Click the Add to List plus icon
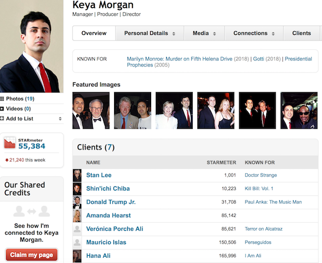 click(x=2, y=119)
